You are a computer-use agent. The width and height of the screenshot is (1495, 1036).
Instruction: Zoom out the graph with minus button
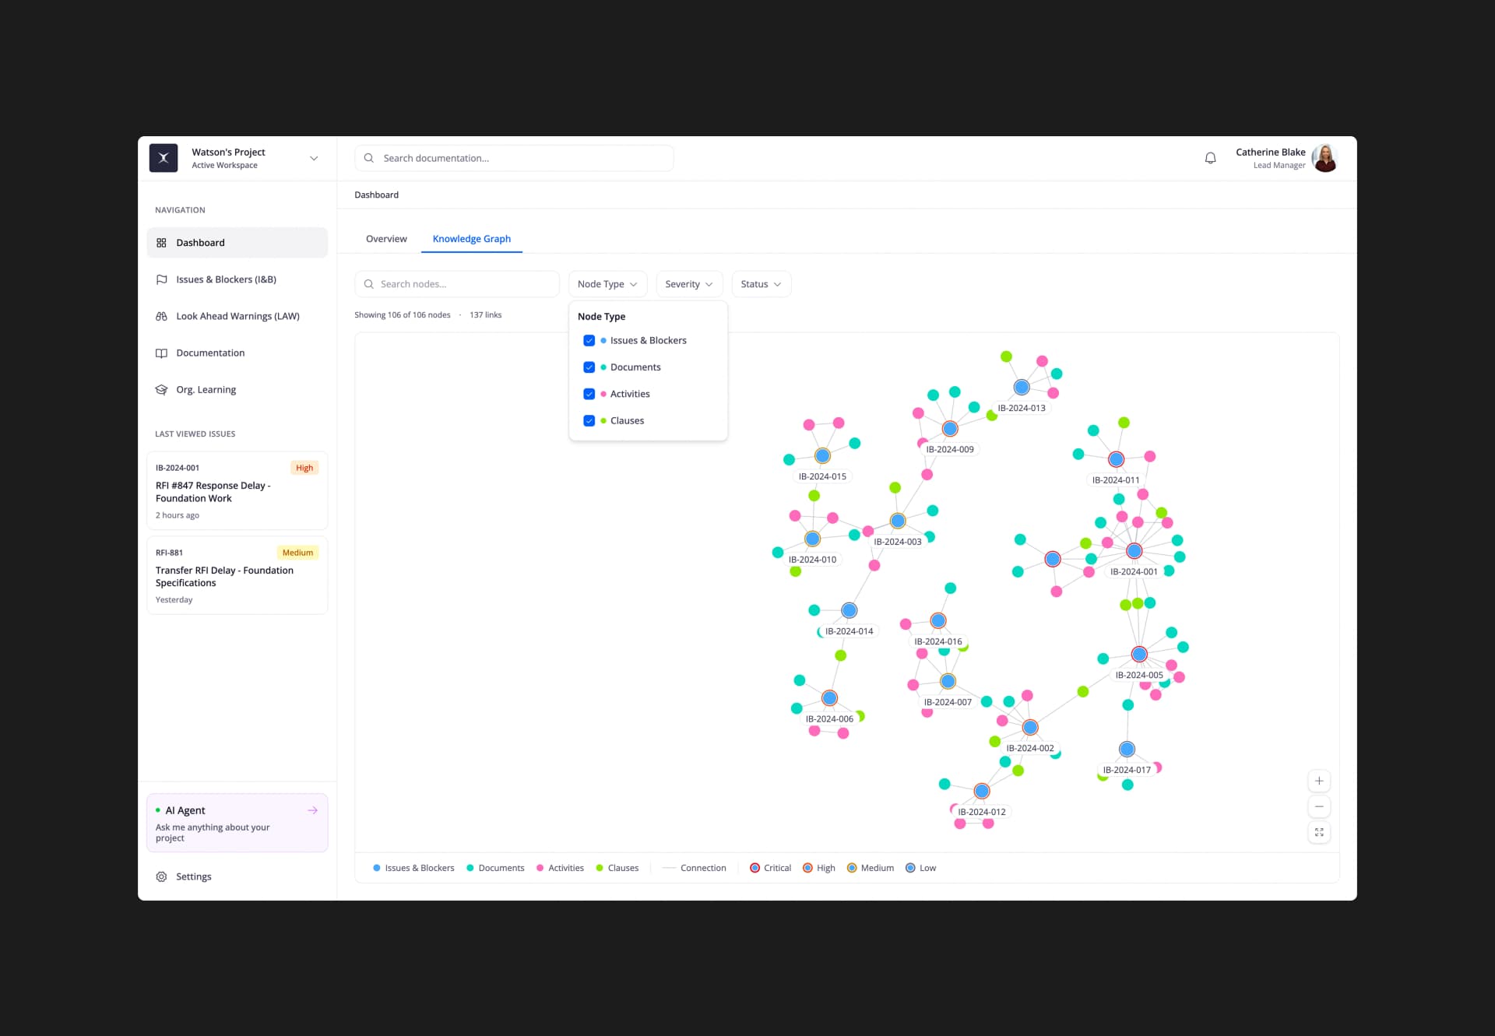point(1319,806)
